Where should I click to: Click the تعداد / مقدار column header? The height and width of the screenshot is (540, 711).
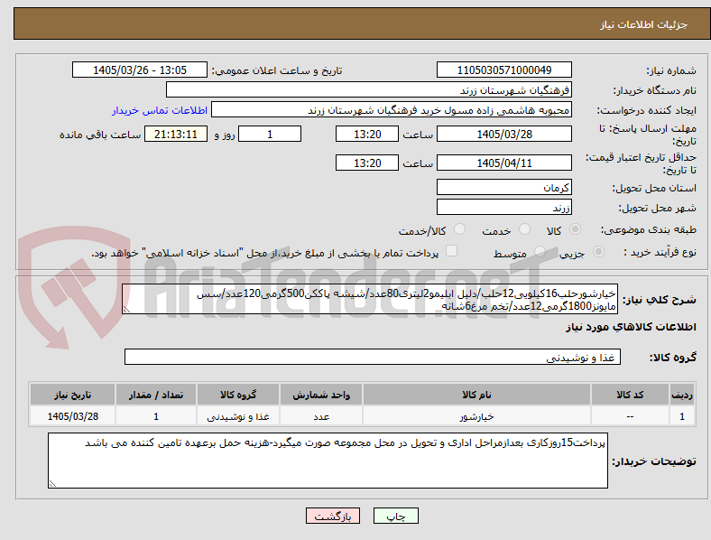pyautogui.click(x=156, y=395)
